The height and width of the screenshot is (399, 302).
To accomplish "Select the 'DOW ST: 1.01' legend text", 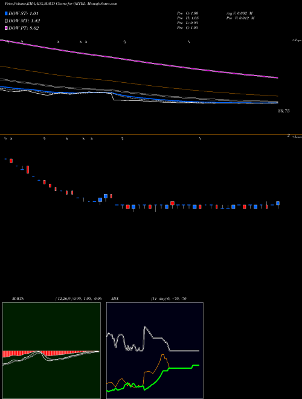I will click(24, 13).
